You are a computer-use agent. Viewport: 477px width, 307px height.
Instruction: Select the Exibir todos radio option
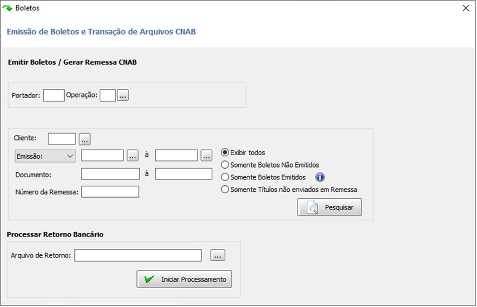coord(225,152)
